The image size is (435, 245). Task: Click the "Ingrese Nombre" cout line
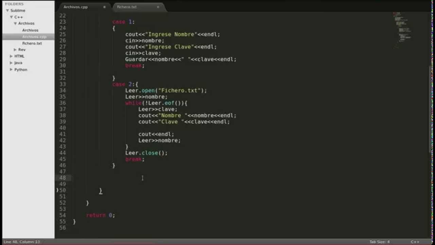173,34
